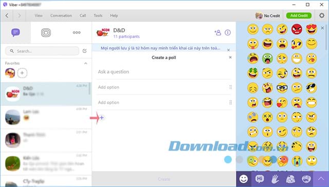Grab the first option's reorder handle

pos(231,87)
